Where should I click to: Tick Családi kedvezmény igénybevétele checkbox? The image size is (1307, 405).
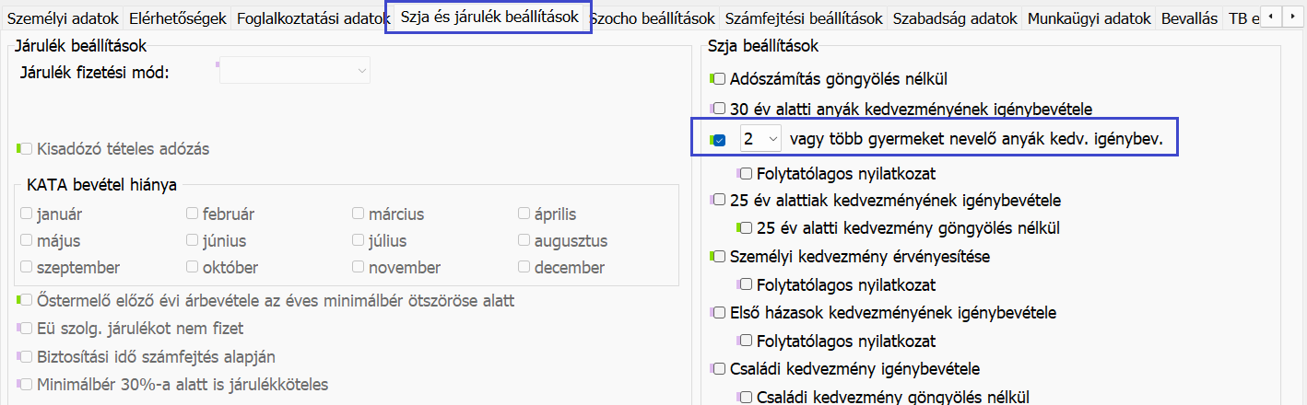[x=719, y=369]
